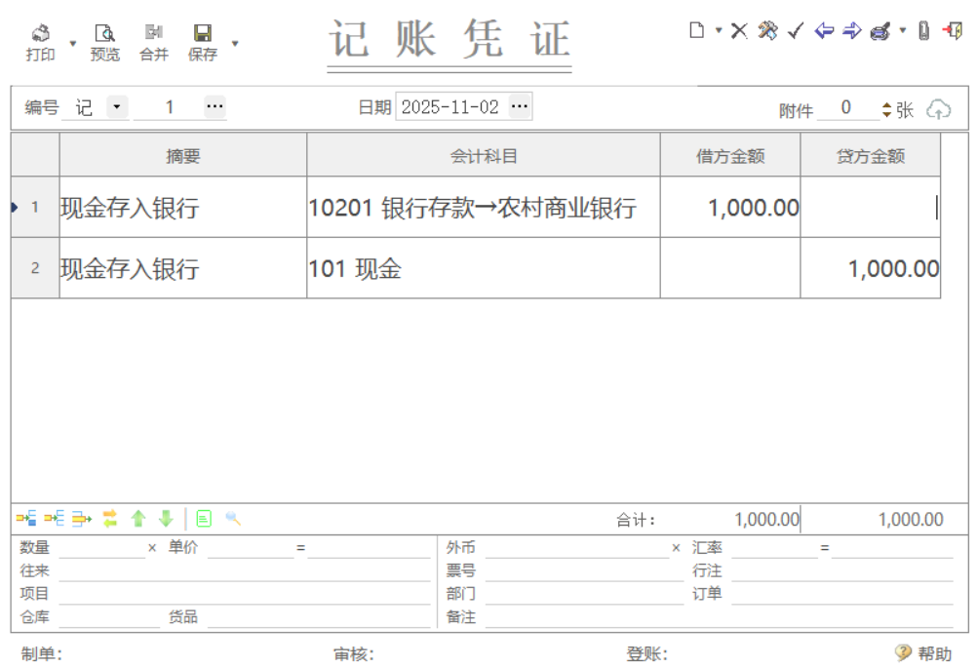Go to next voucher with right arrow icon
The width and height of the screenshot is (977, 668).
(x=850, y=30)
